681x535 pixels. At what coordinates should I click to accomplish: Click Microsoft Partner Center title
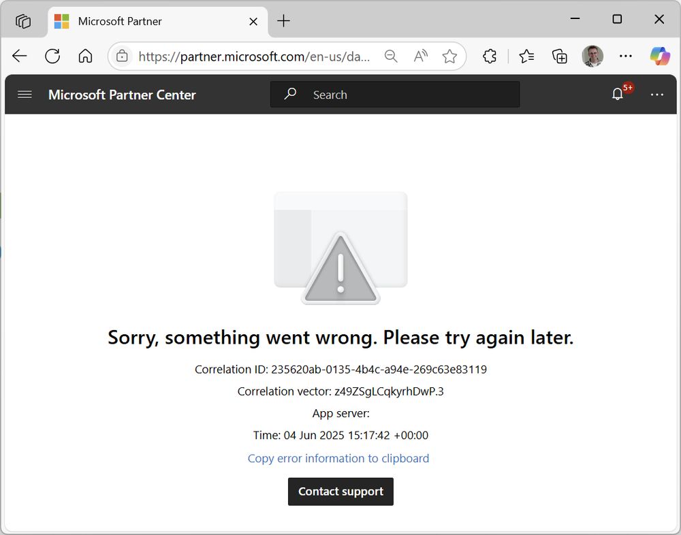pyautogui.click(x=122, y=95)
